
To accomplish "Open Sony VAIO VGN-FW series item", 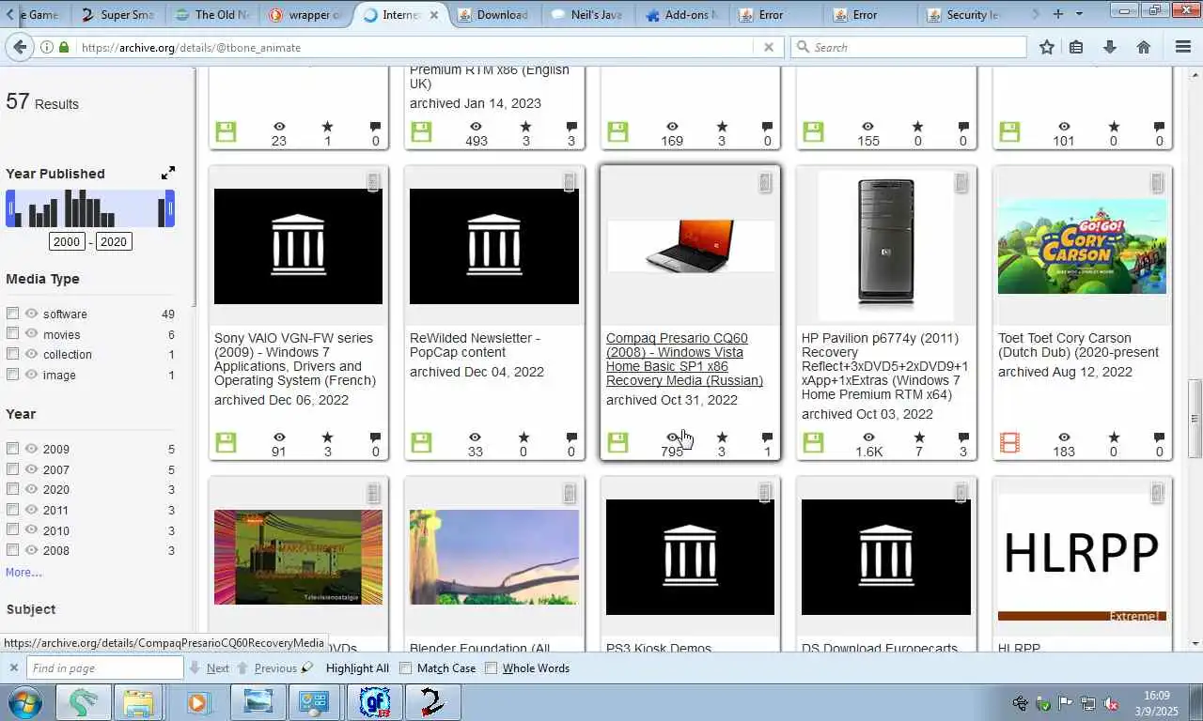I will pyautogui.click(x=295, y=359).
